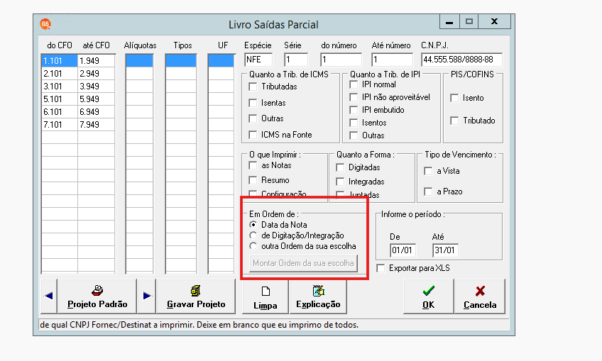Select the 7.101 CFO cell
Screen dimensions: 602x361
[60, 124]
